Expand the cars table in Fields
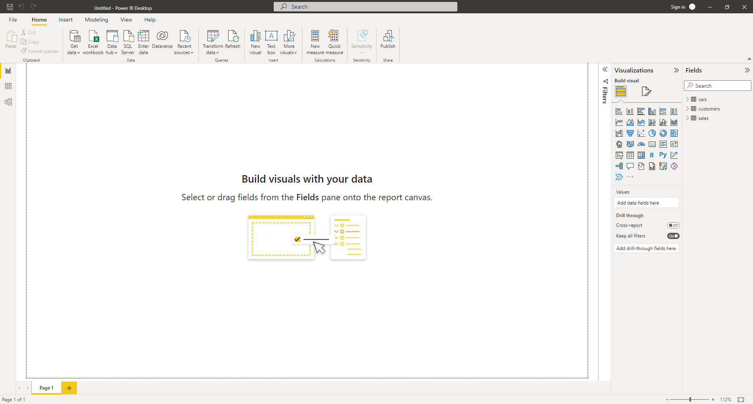This screenshot has width=753, height=404. [x=687, y=99]
